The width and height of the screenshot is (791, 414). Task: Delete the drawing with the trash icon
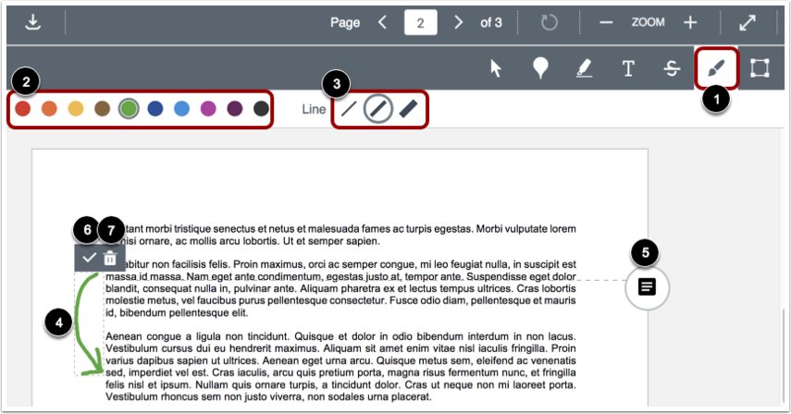pyautogui.click(x=110, y=259)
